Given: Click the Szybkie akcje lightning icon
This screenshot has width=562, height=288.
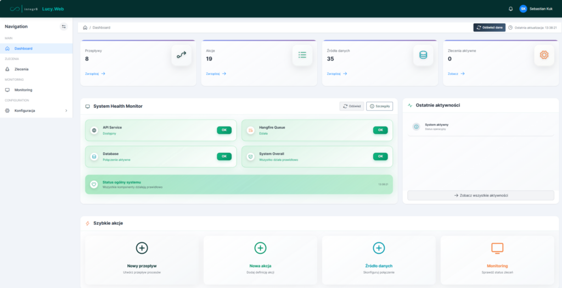Looking at the screenshot, I should tap(87, 223).
